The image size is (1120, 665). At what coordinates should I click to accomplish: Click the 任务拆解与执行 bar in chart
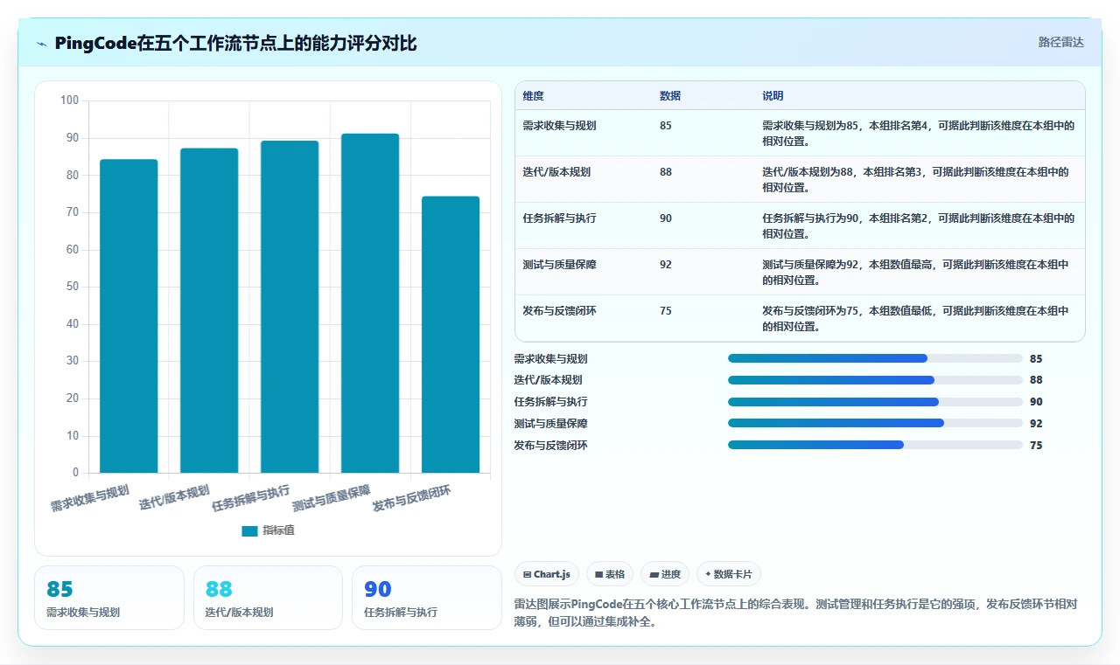pos(290,307)
